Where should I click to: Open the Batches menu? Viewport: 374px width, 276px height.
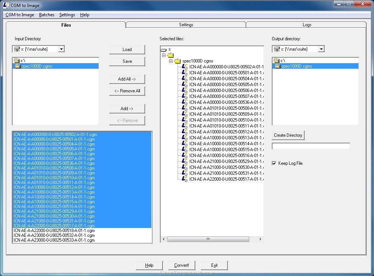pos(47,15)
